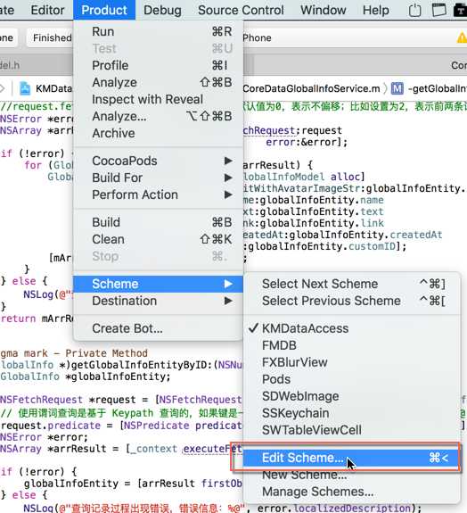Choose Run from the Product menu

point(158,32)
